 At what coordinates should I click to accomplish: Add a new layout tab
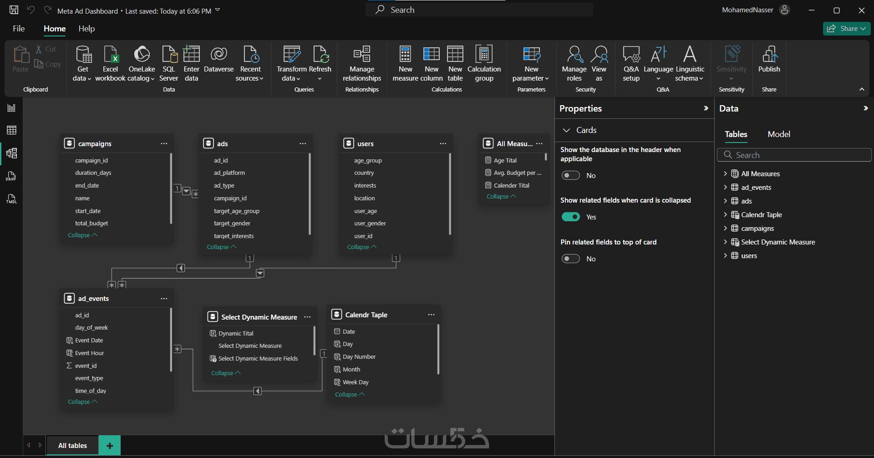pyautogui.click(x=110, y=445)
